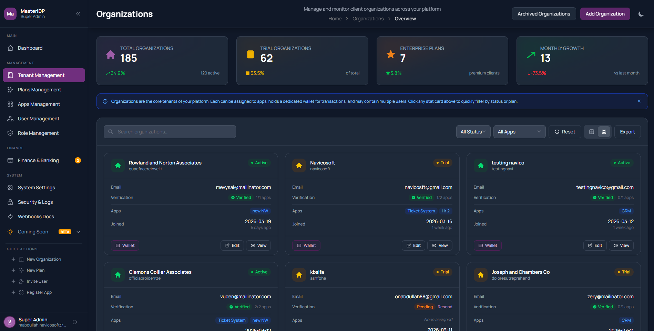View the testing navico organization
The height and width of the screenshot is (331, 654).
coord(621,245)
